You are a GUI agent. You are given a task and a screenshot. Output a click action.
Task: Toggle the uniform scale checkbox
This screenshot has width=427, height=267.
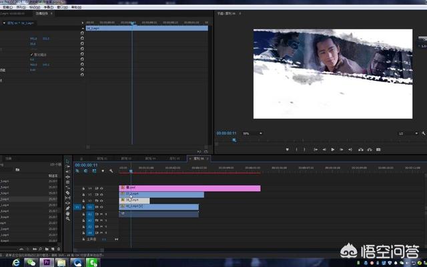31,55
